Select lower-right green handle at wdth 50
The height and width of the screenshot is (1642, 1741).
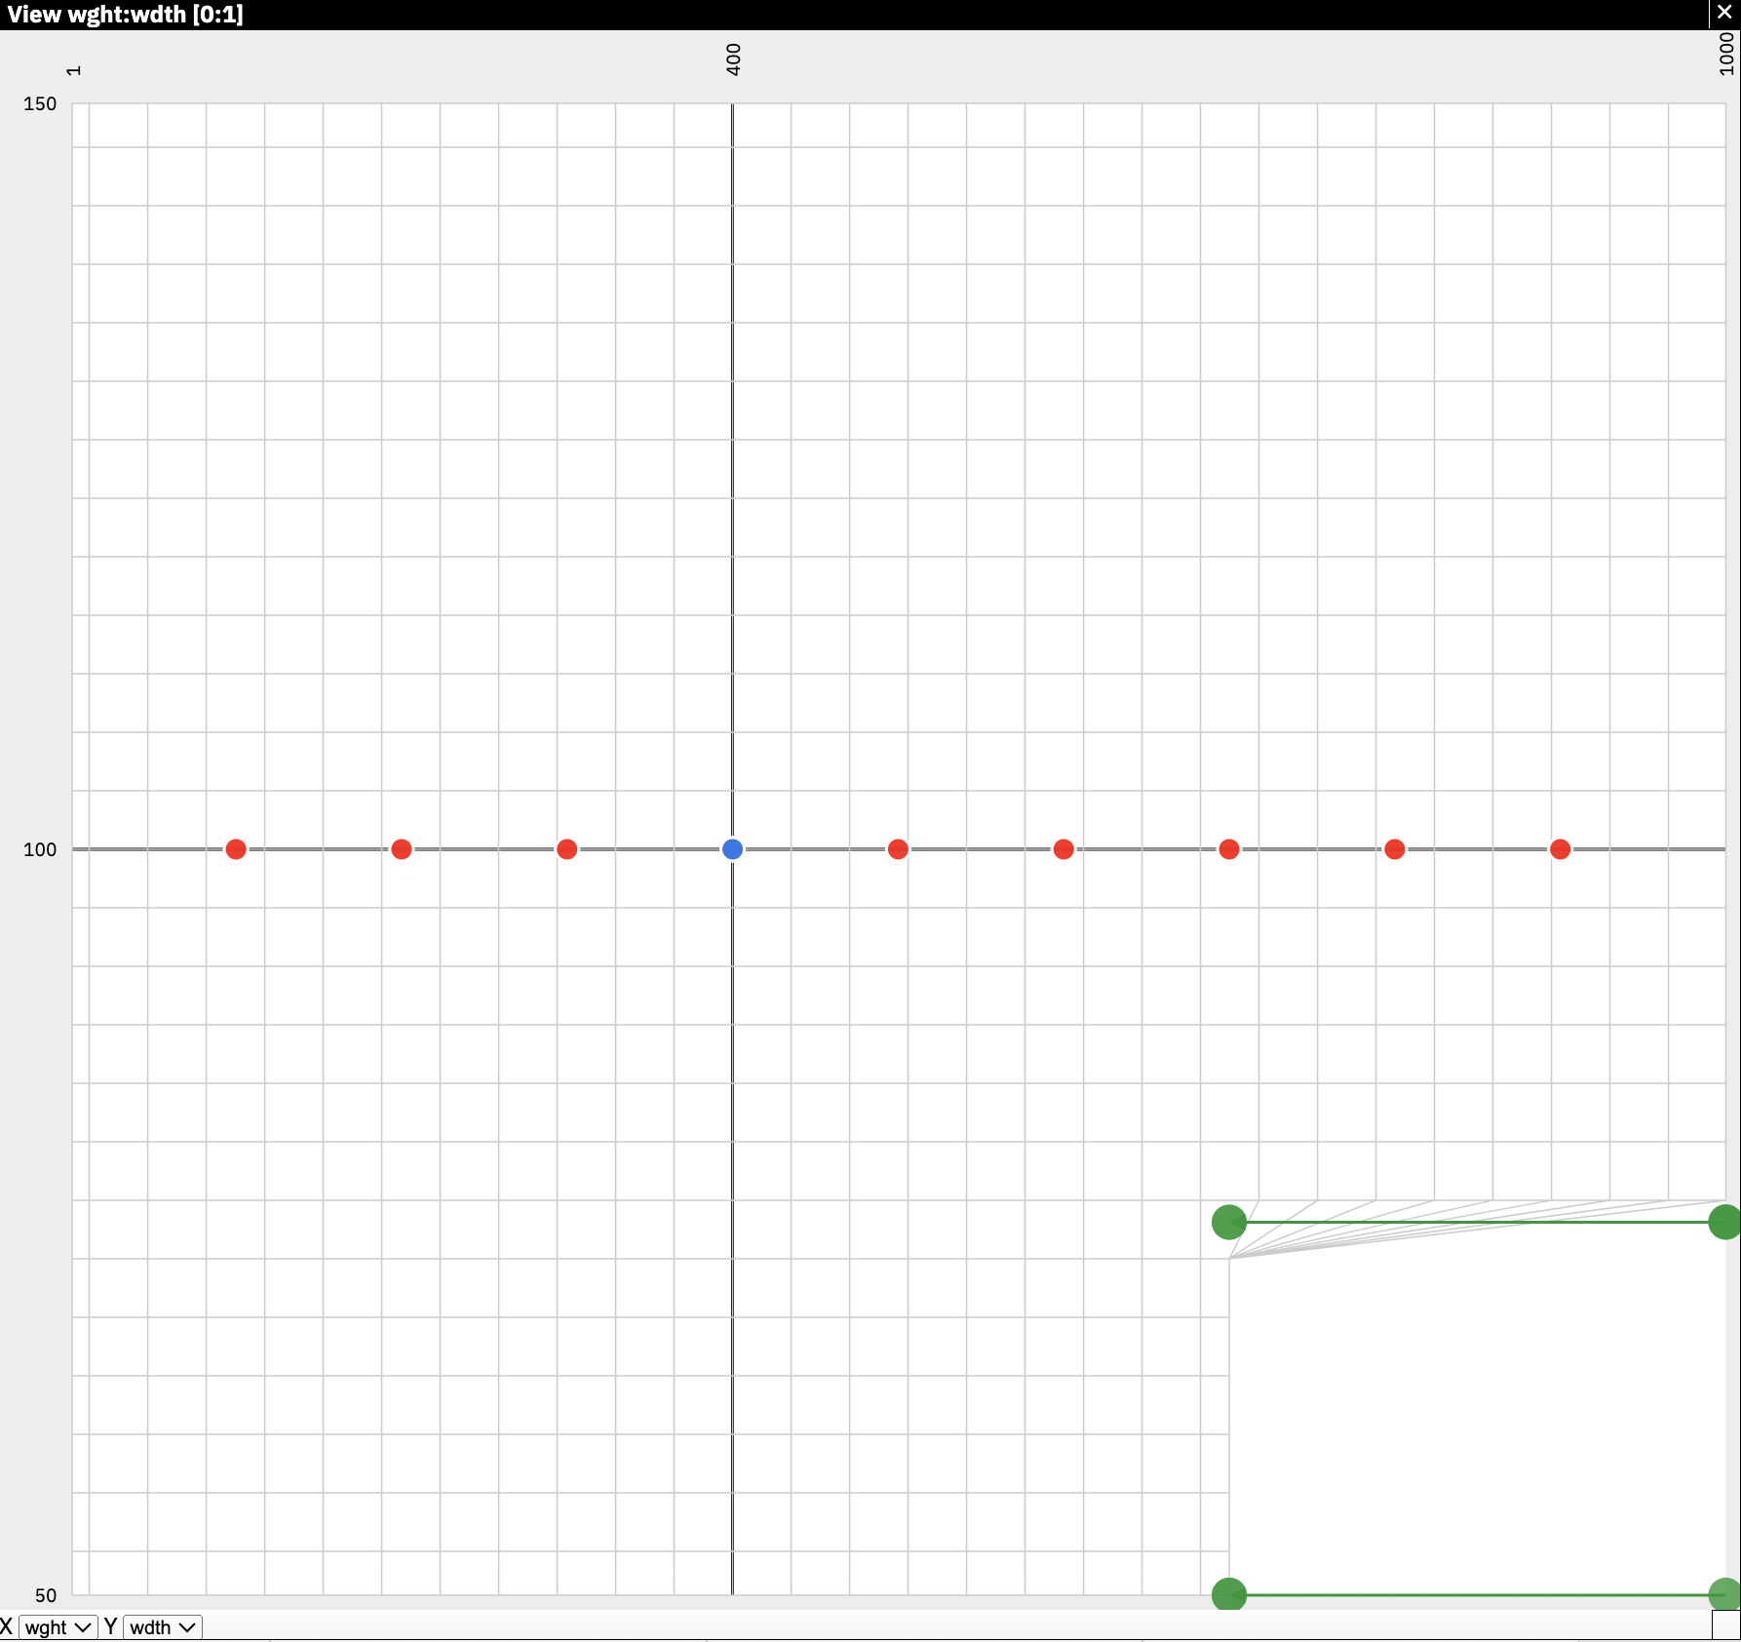point(1724,1594)
